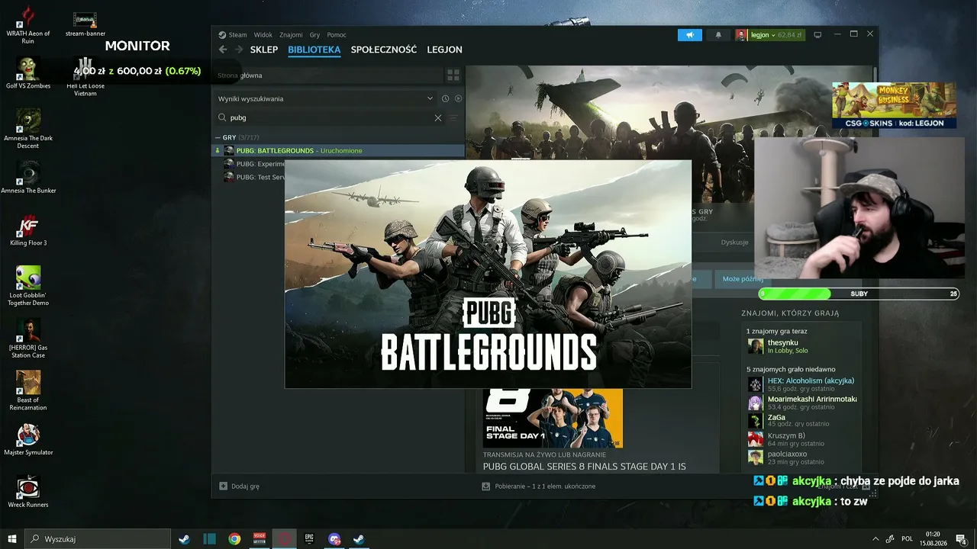Click the Może później button
Screen dimensions: 977x549
(743, 279)
